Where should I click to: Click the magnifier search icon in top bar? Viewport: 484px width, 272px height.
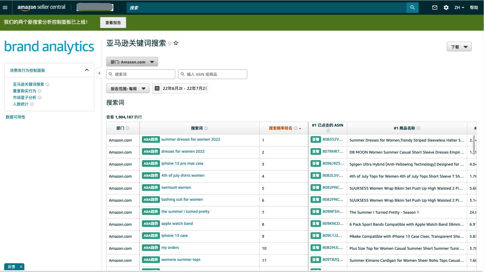(412, 8)
